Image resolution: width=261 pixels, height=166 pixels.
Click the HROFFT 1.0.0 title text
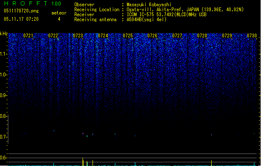coord(33,3)
